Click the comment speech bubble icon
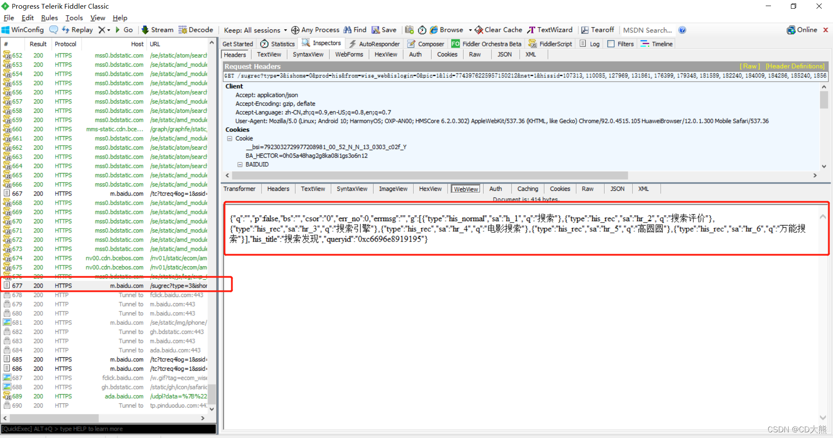This screenshot has height=438, width=833. (x=53, y=30)
